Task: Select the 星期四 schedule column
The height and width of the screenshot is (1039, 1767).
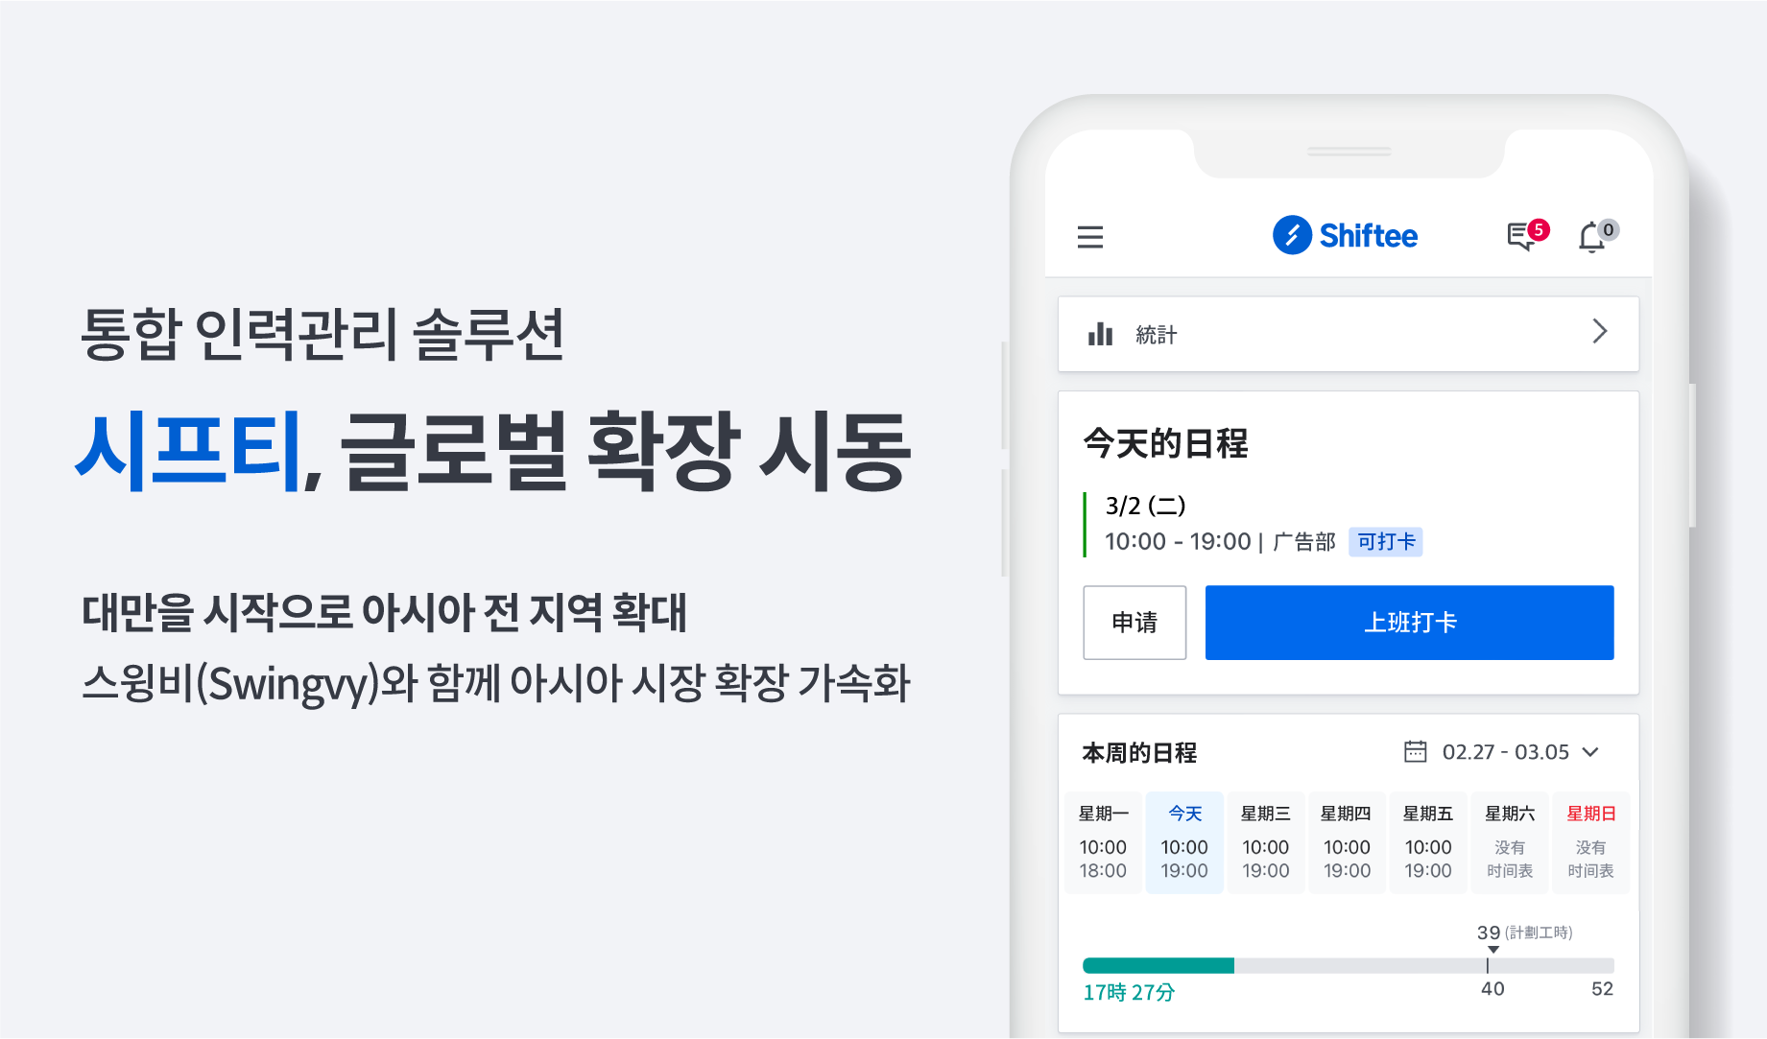Action: (1346, 842)
